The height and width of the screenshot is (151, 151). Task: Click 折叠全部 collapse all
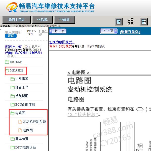coord(43,33)
